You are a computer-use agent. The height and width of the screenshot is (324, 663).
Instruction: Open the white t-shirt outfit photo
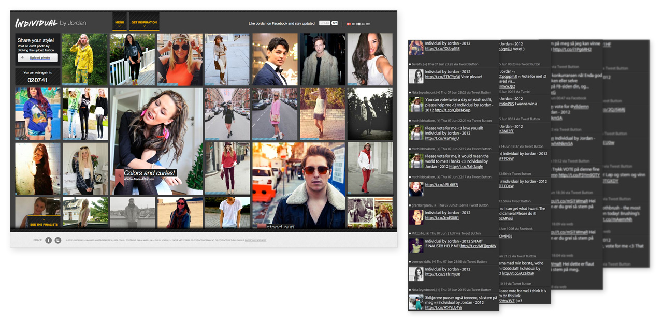click(x=227, y=213)
